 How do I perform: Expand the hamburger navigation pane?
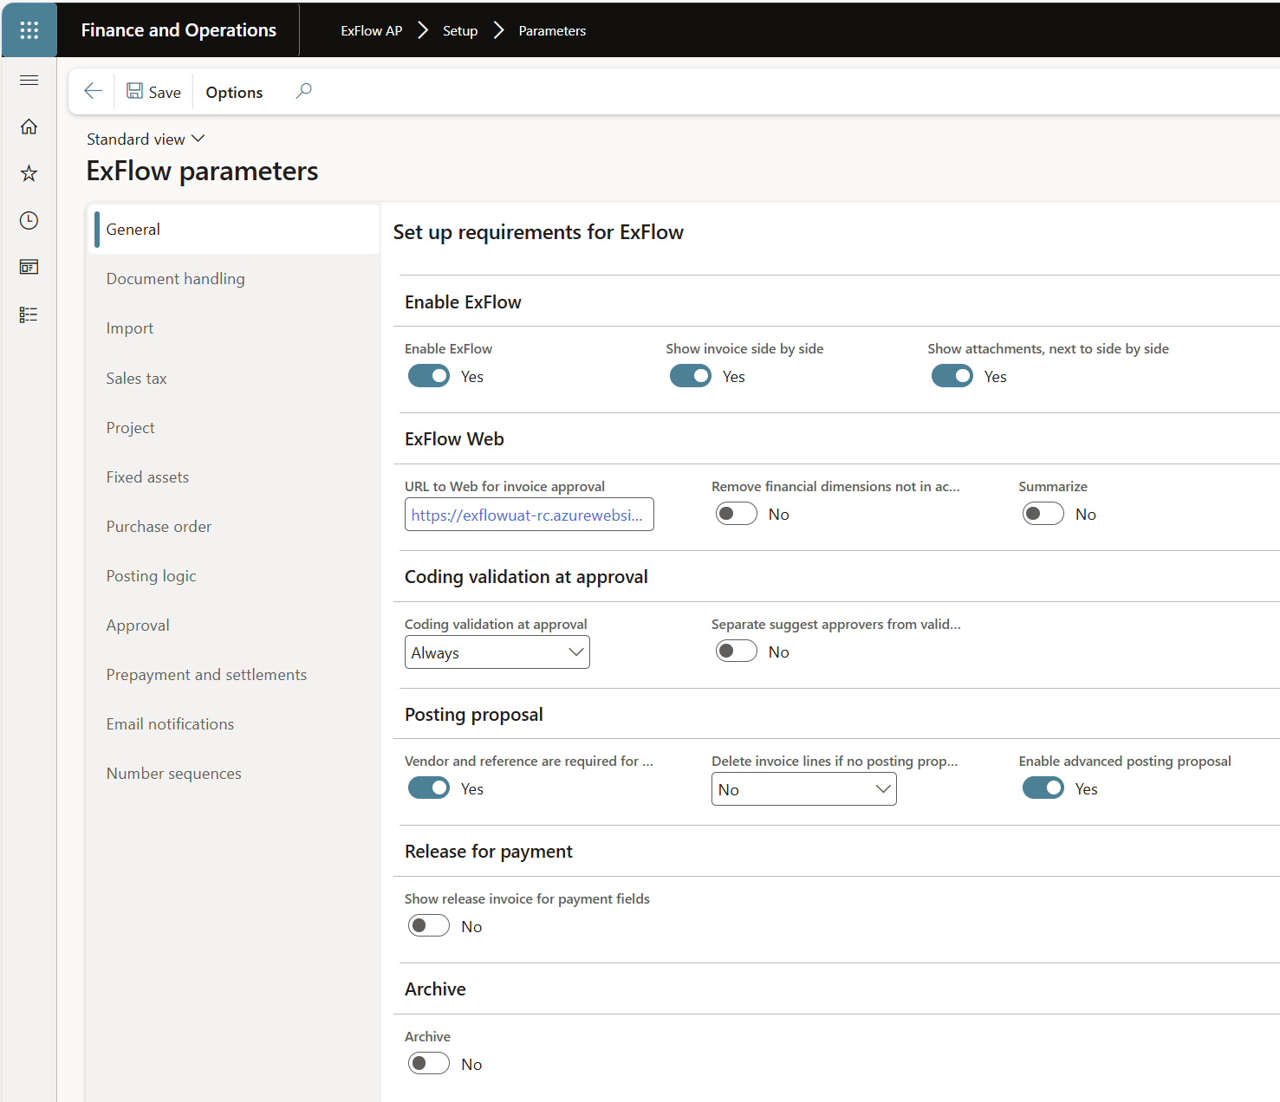click(x=29, y=81)
